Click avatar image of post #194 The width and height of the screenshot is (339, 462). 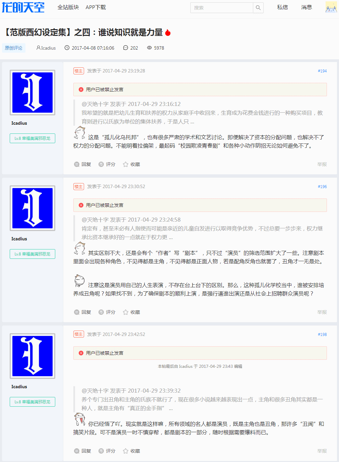point(32,93)
